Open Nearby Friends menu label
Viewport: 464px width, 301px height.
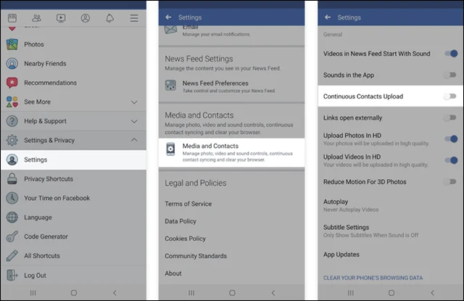45,64
